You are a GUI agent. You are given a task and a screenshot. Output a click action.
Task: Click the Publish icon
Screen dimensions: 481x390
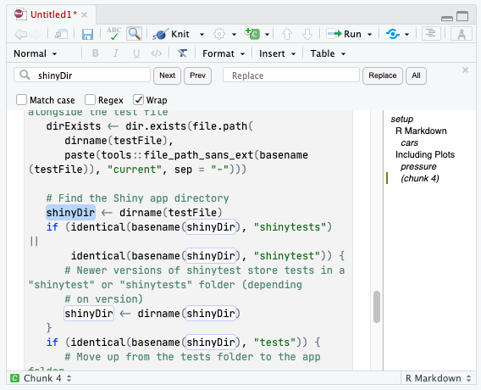point(393,34)
